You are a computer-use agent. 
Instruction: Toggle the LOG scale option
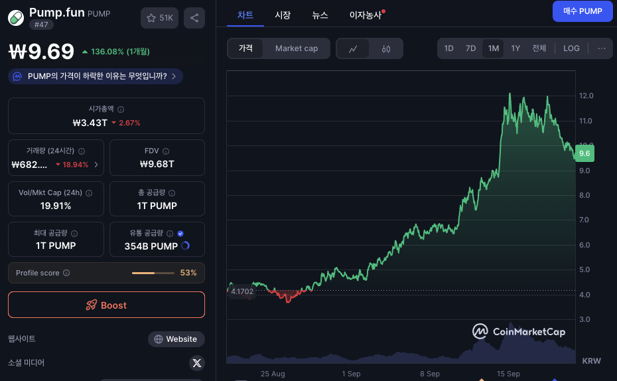[x=571, y=48]
